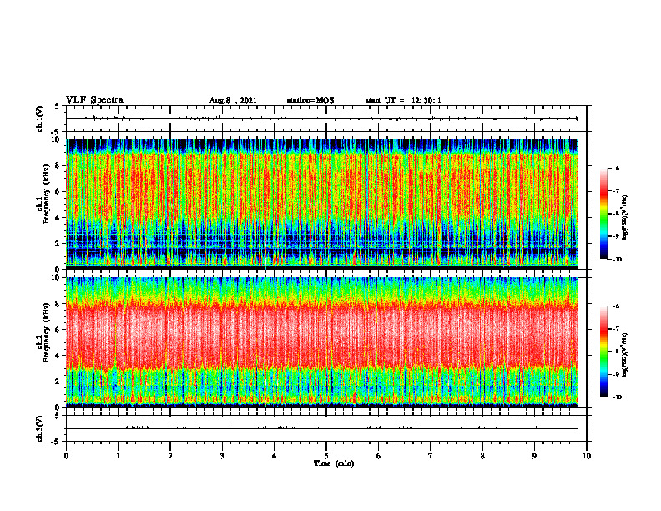Click time axis tick label "6"
Image resolution: width=661 pixels, height=511 pixels.
[378, 456]
